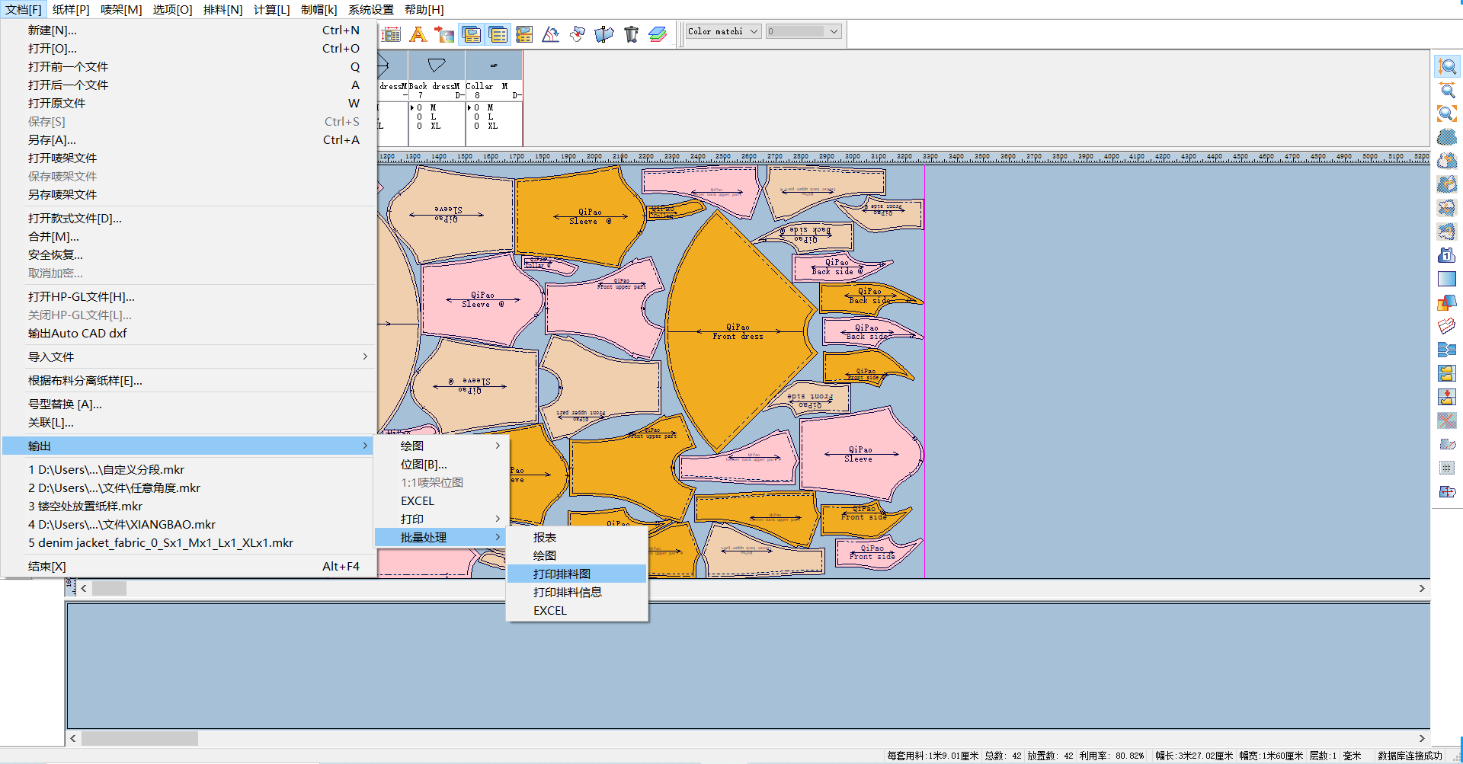
Task: Click the blue arrows alignment icon
Action: (1446, 350)
